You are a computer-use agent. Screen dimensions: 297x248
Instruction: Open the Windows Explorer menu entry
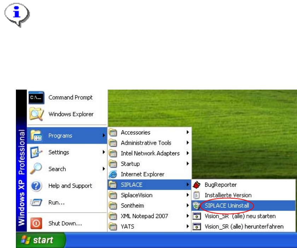[67, 114]
